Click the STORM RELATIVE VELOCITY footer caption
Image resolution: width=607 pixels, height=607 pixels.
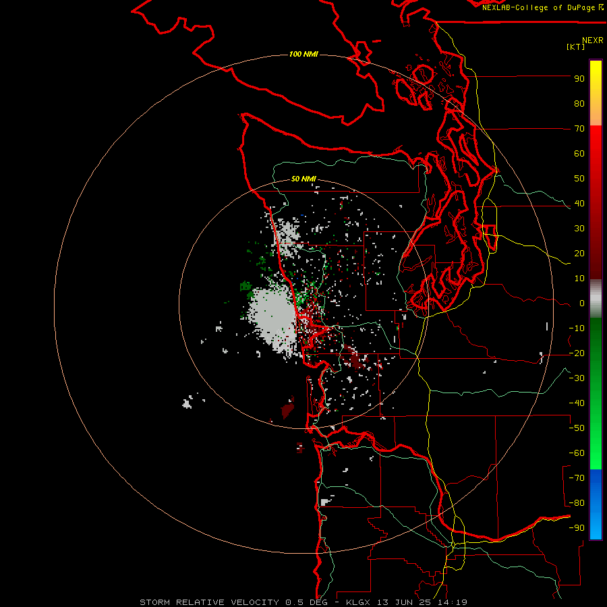point(303,602)
